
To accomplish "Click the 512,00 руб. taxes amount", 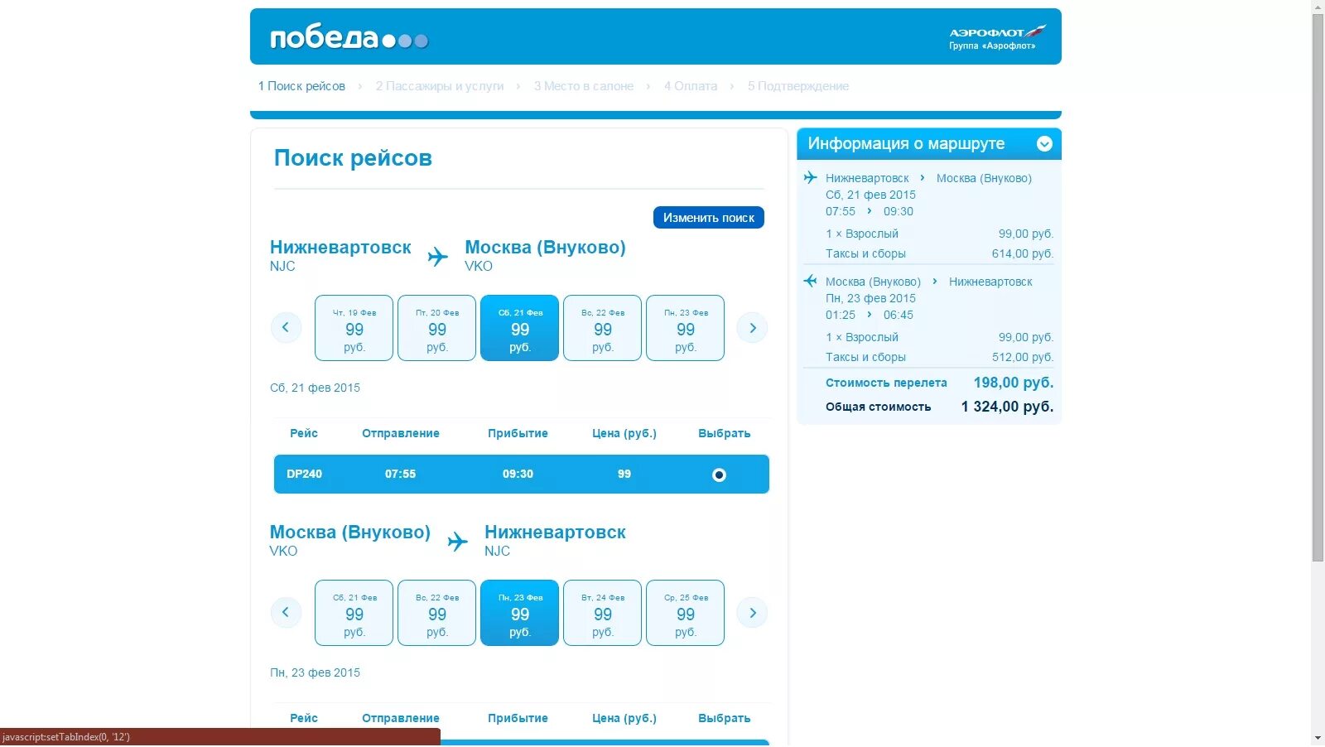I will [1023, 357].
